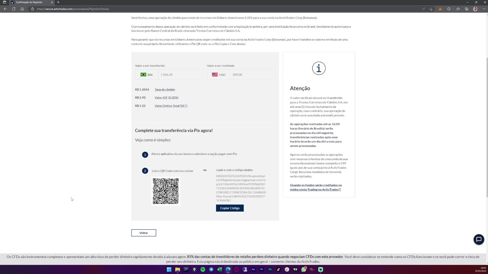Select the Confirmação do Depósito tab
488x274 pixels.
pos(32,2)
